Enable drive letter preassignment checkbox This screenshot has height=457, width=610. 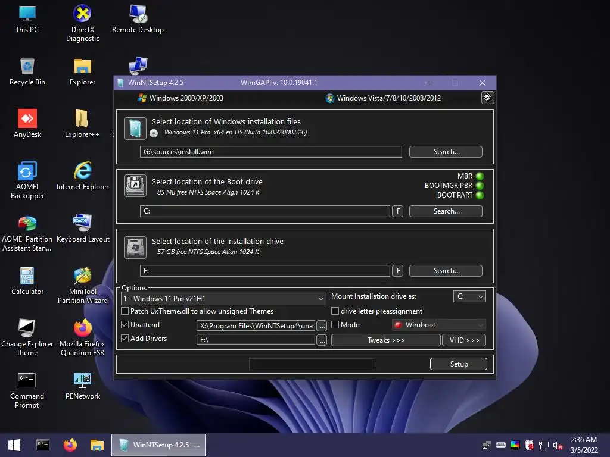pos(335,311)
